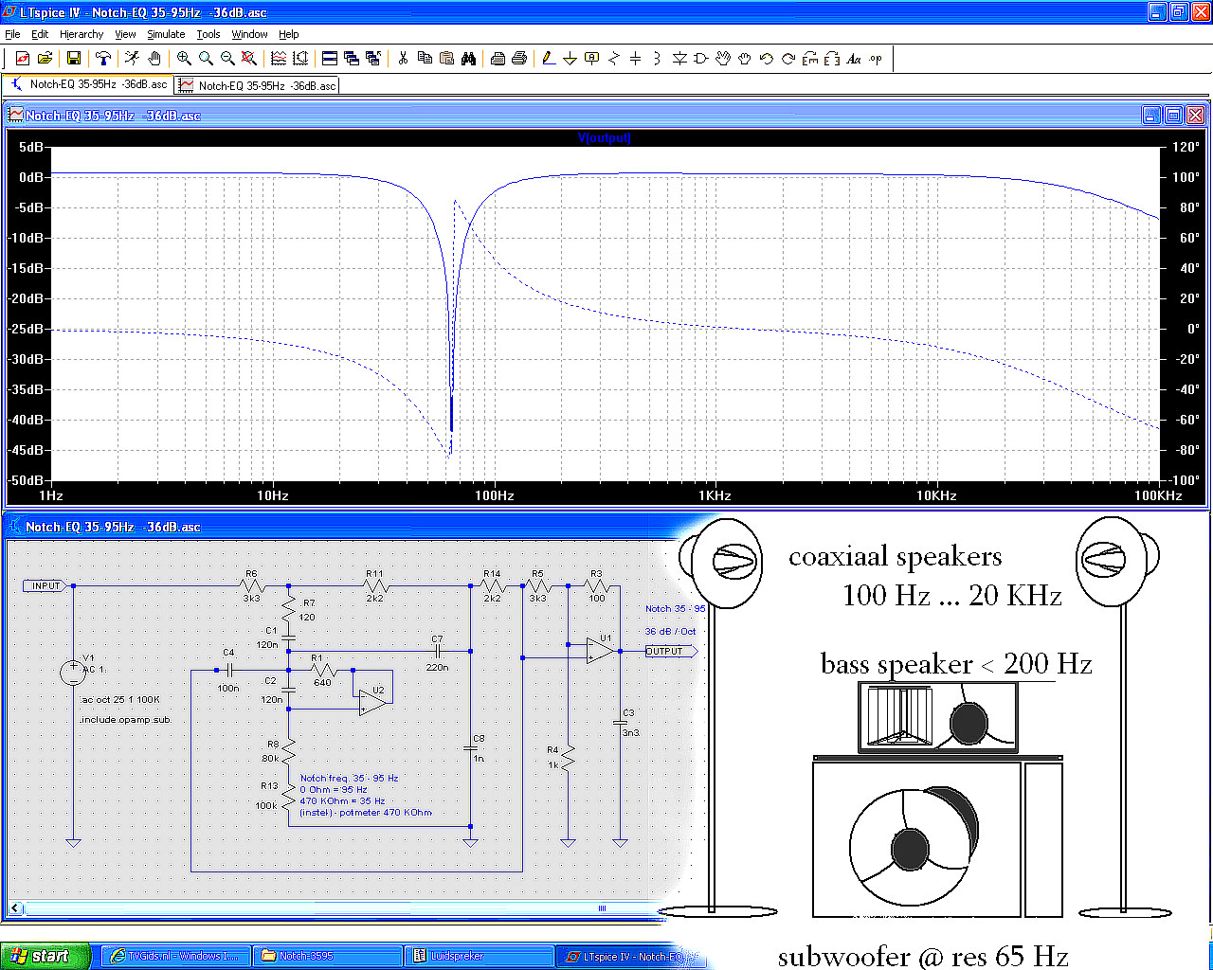Tile the windows using the toolbar icon
This screenshot has height=970, width=1213.
(x=330, y=59)
